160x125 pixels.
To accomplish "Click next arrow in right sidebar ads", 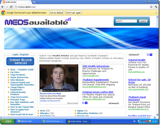I will click(151, 55).
